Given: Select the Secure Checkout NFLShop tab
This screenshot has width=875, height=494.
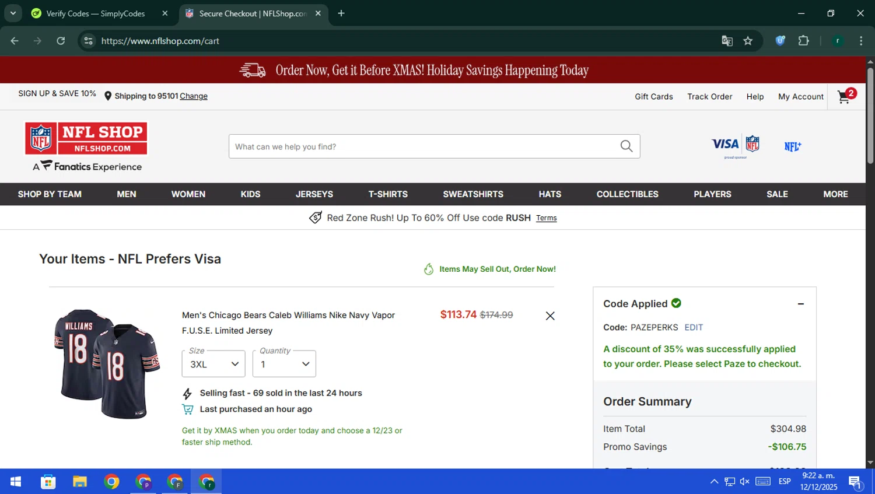Looking at the screenshot, I should pyautogui.click(x=254, y=13).
